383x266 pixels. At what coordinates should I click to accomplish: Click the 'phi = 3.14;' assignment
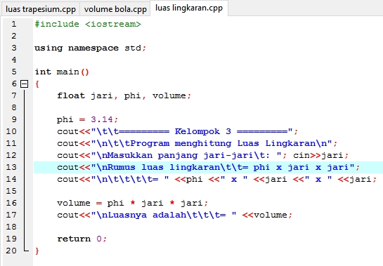[x=87, y=119]
